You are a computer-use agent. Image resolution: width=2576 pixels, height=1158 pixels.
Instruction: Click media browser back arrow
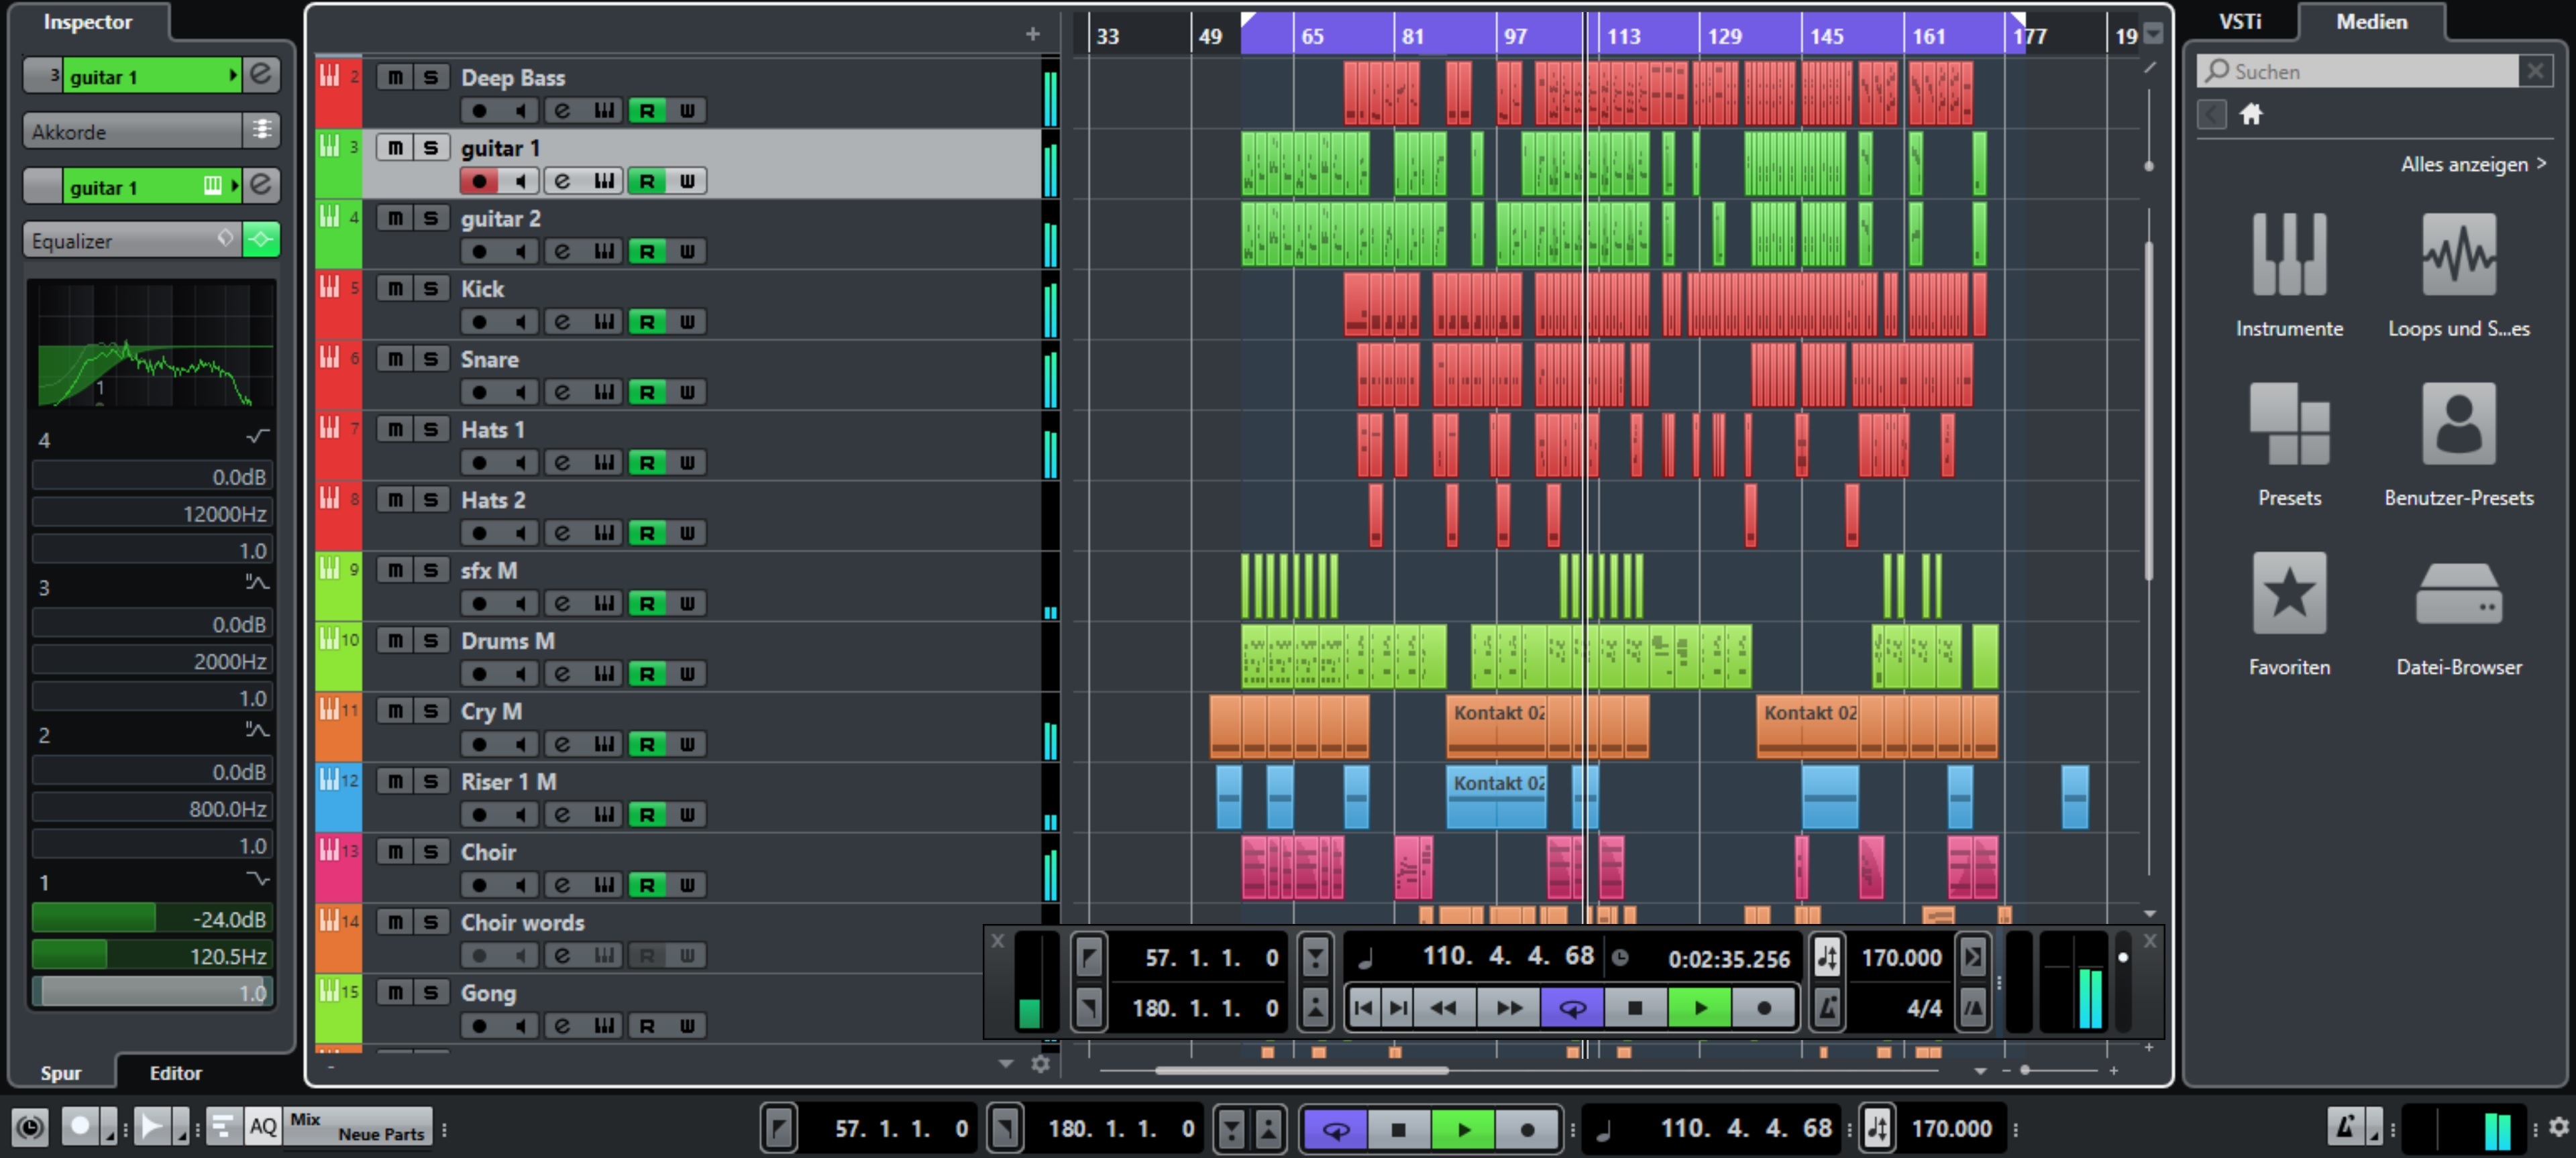(2211, 115)
